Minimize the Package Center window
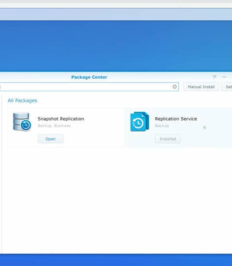This screenshot has height=266, width=232. pos(224,77)
